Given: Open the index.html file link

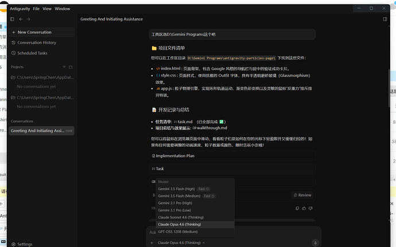Looking at the screenshot, I should 168,68.
